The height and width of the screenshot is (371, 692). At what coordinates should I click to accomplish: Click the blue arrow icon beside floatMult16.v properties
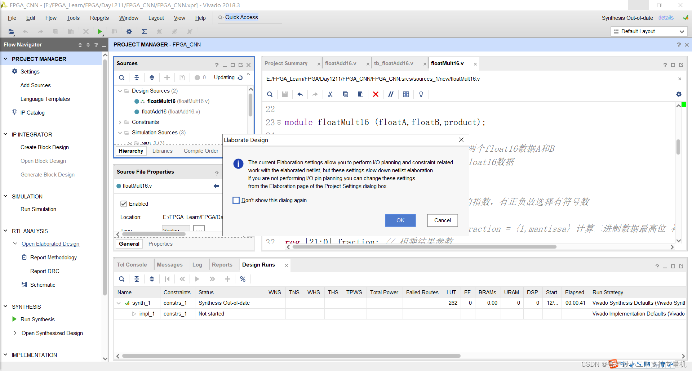(216, 186)
